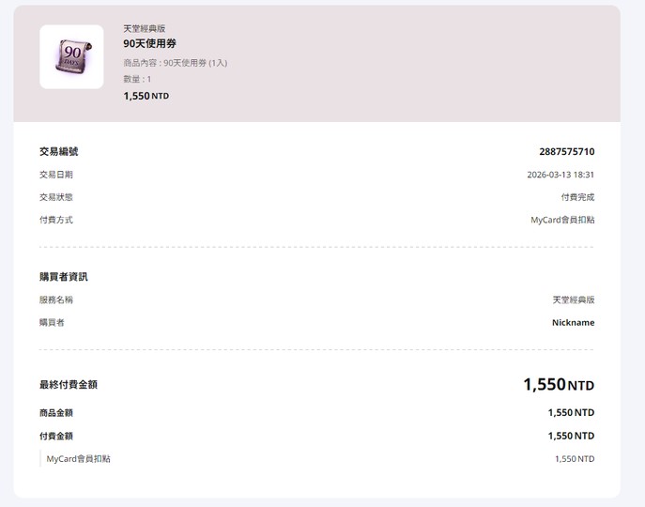Click the 商品金額 label

click(55, 412)
